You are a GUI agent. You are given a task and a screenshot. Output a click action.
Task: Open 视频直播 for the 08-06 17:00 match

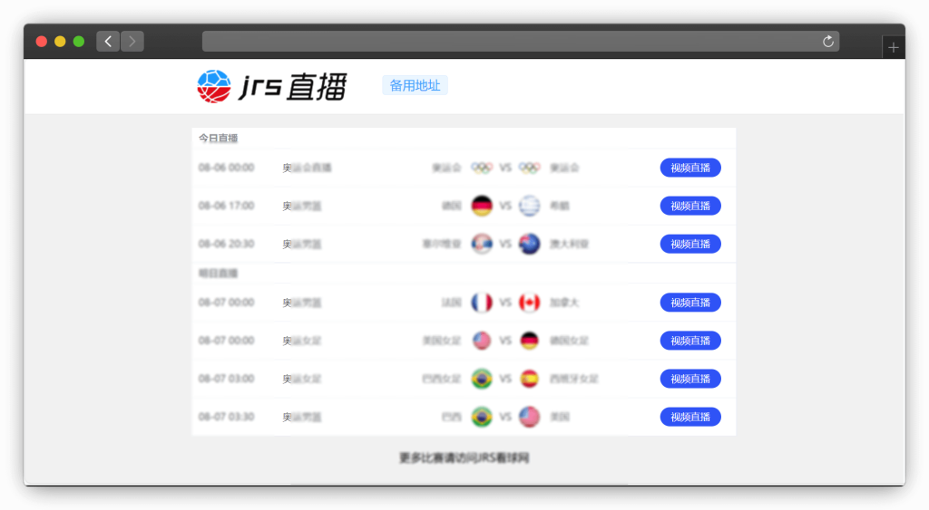pyautogui.click(x=690, y=206)
